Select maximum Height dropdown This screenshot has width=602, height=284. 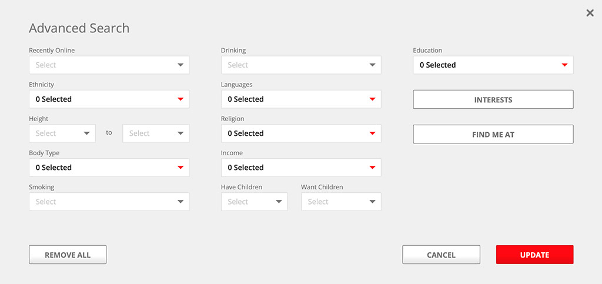(156, 133)
